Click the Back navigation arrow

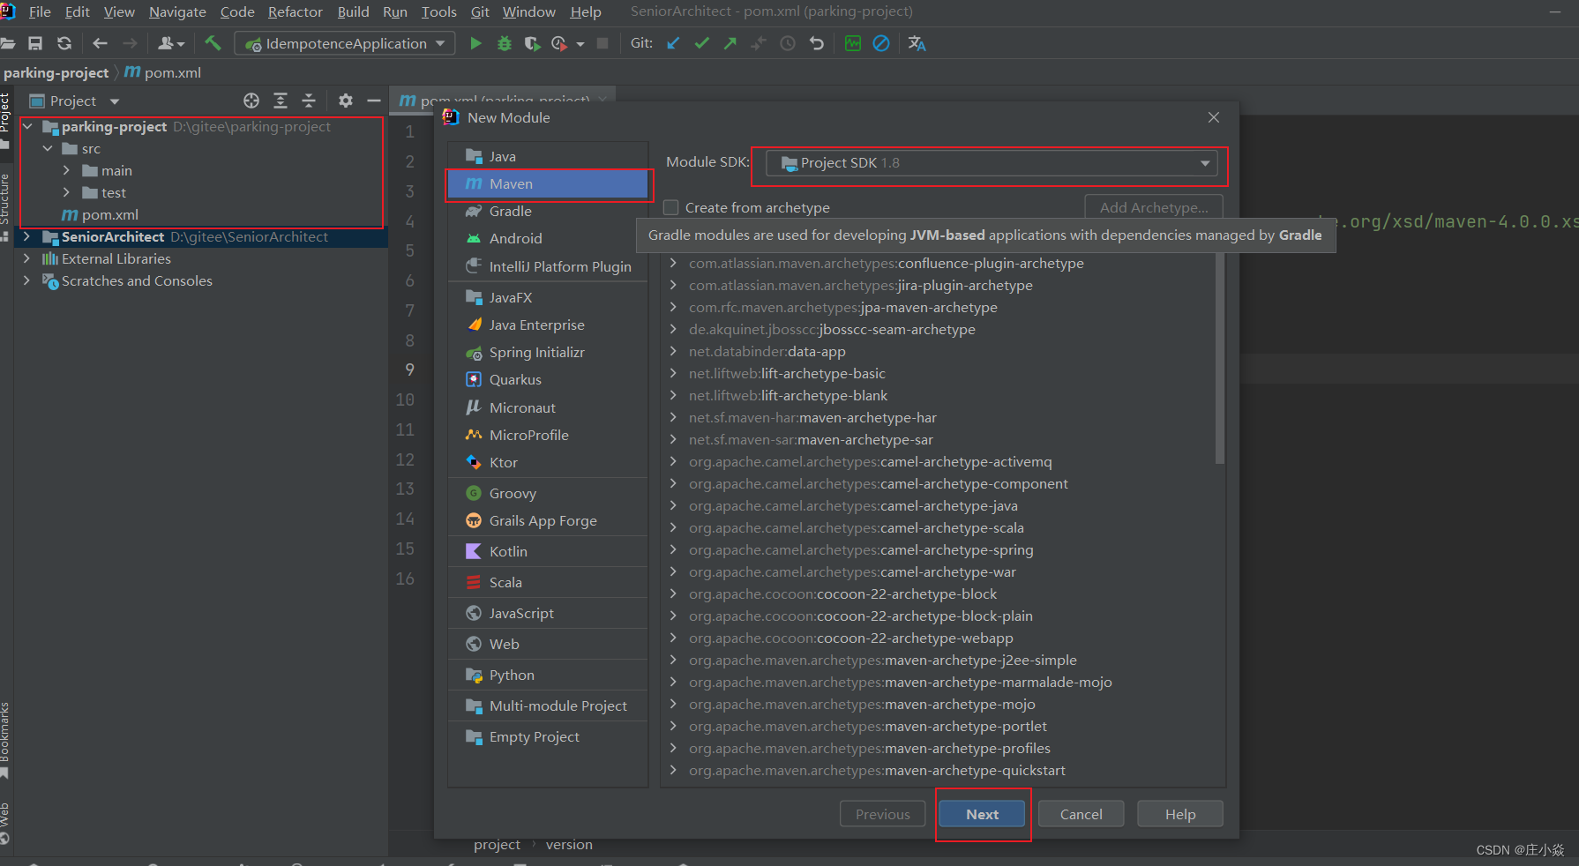click(x=100, y=43)
